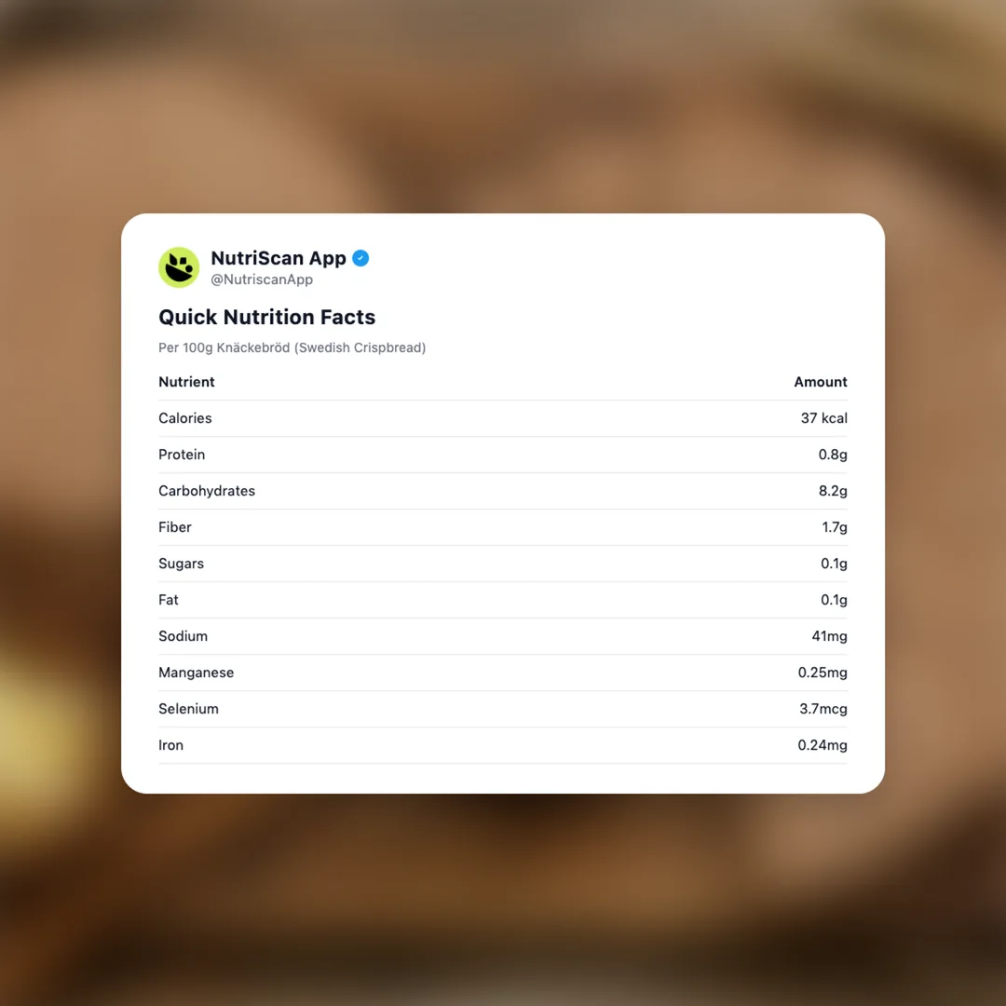1006x1006 pixels.
Task: Click the blue verified badge icon
Action: point(360,258)
